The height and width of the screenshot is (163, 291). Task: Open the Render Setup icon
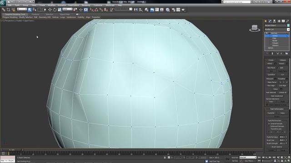[174, 10]
